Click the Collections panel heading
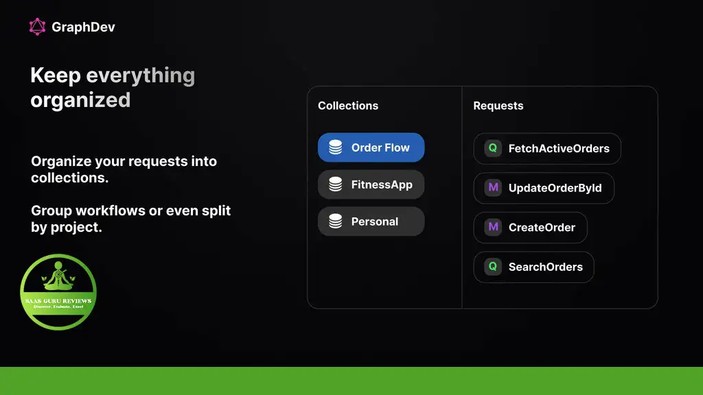The image size is (703, 395). (x=348, y=106)
